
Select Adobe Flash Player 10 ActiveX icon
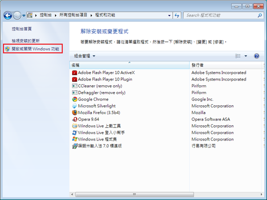click(74, 73)
